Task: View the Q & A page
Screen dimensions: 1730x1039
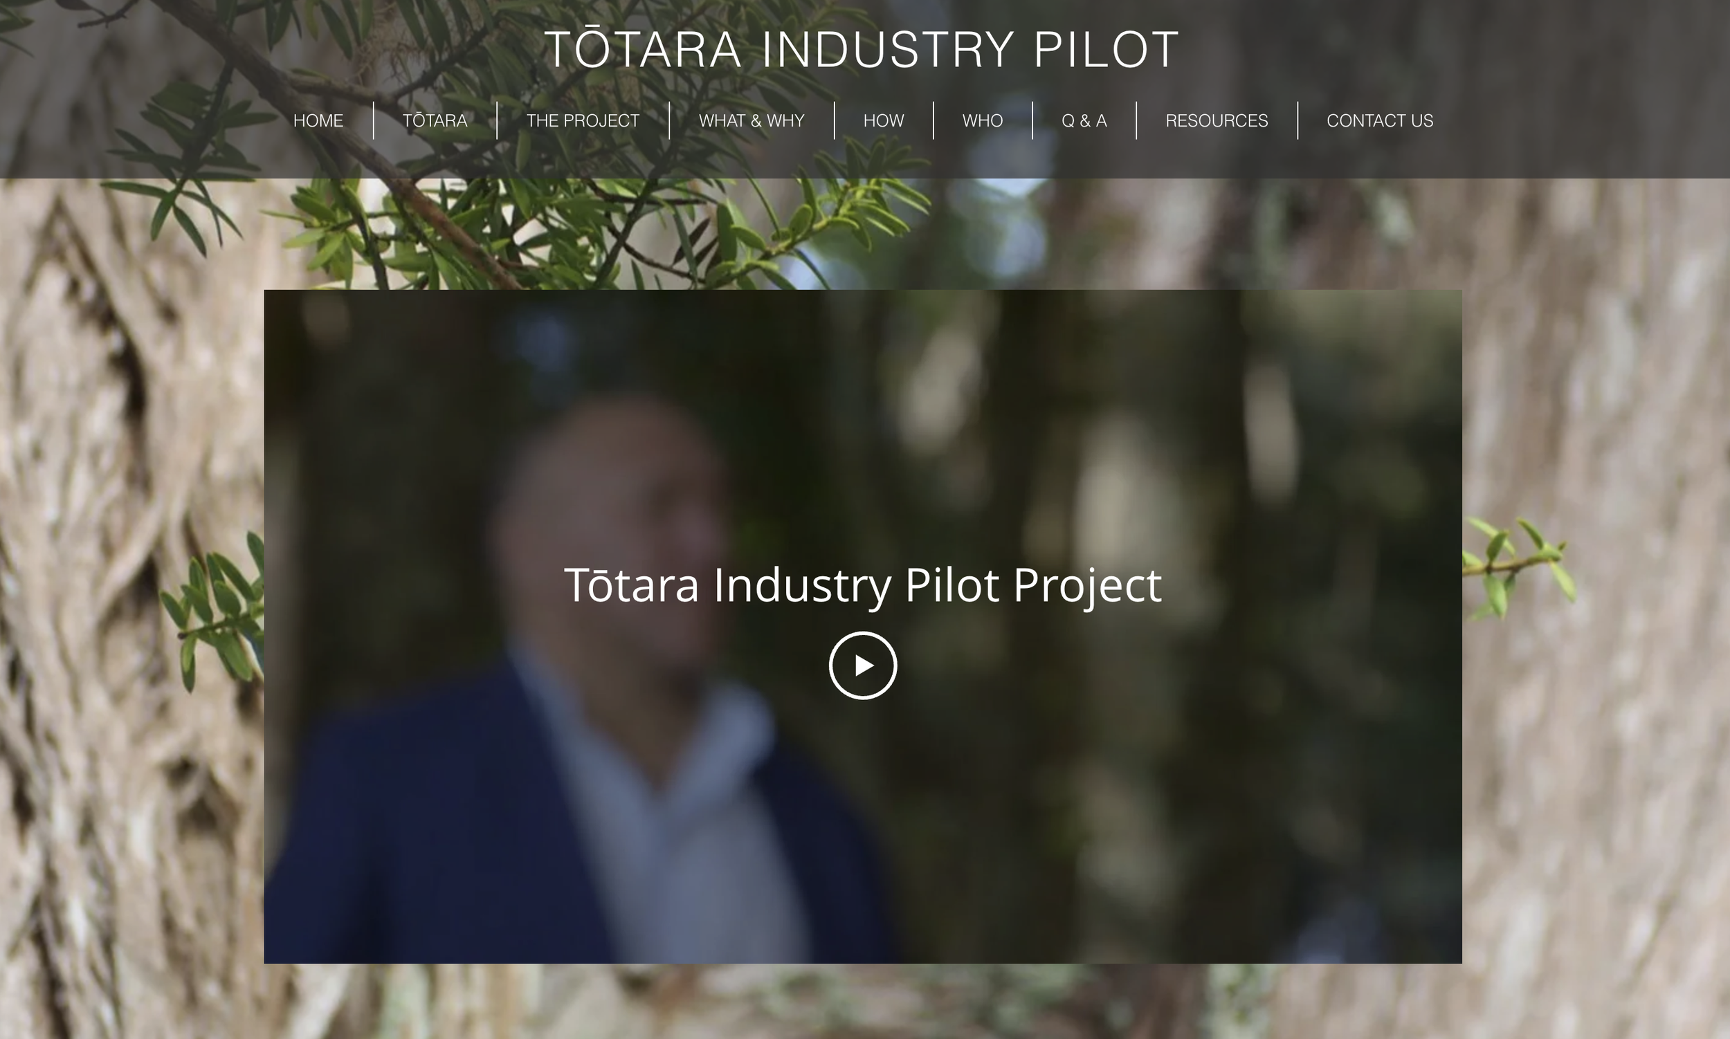Action: 1084,120
